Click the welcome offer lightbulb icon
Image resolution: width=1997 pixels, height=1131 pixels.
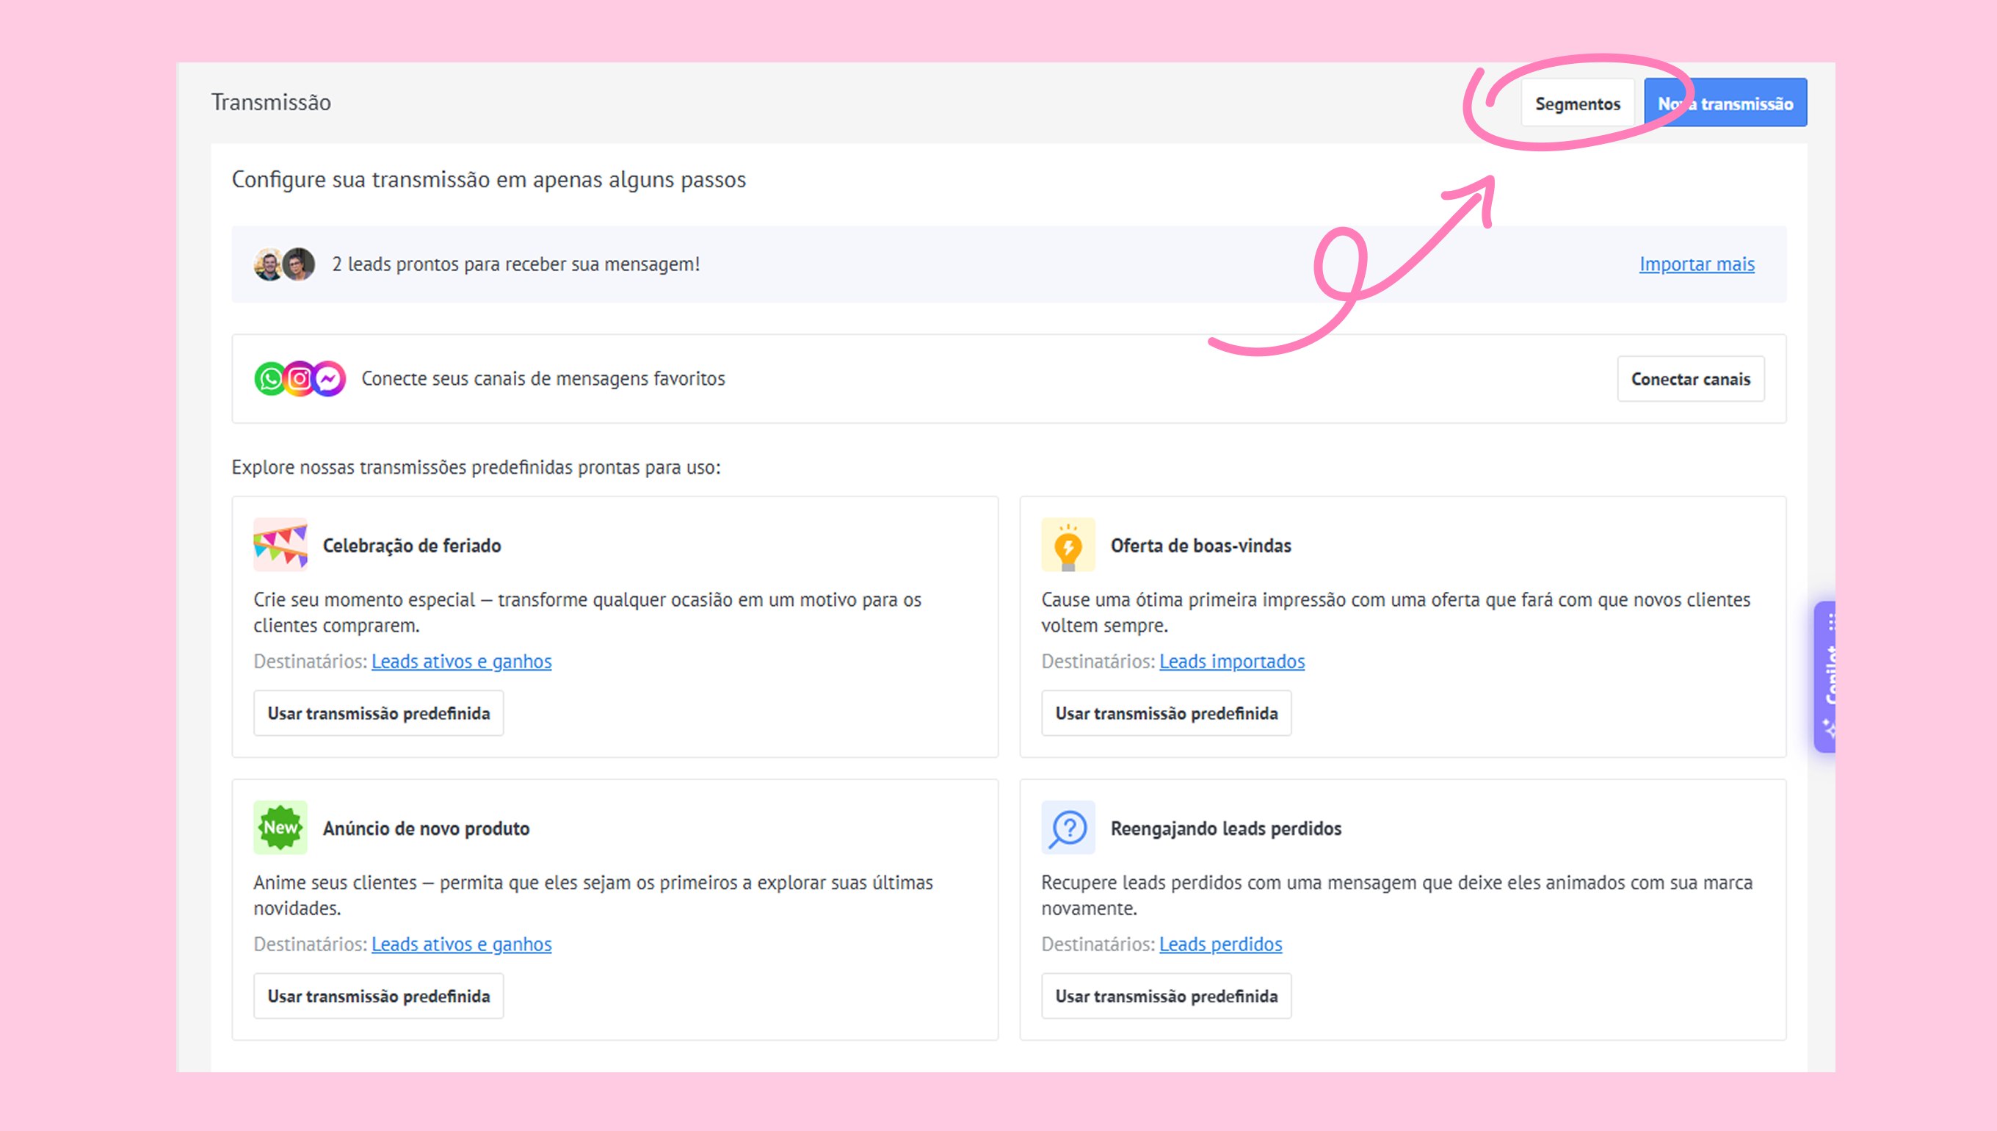[x=1068, y=544]
